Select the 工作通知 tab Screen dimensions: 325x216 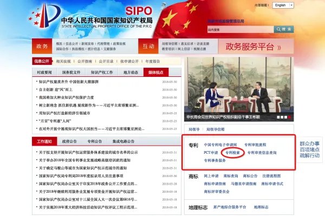[44, 141]
